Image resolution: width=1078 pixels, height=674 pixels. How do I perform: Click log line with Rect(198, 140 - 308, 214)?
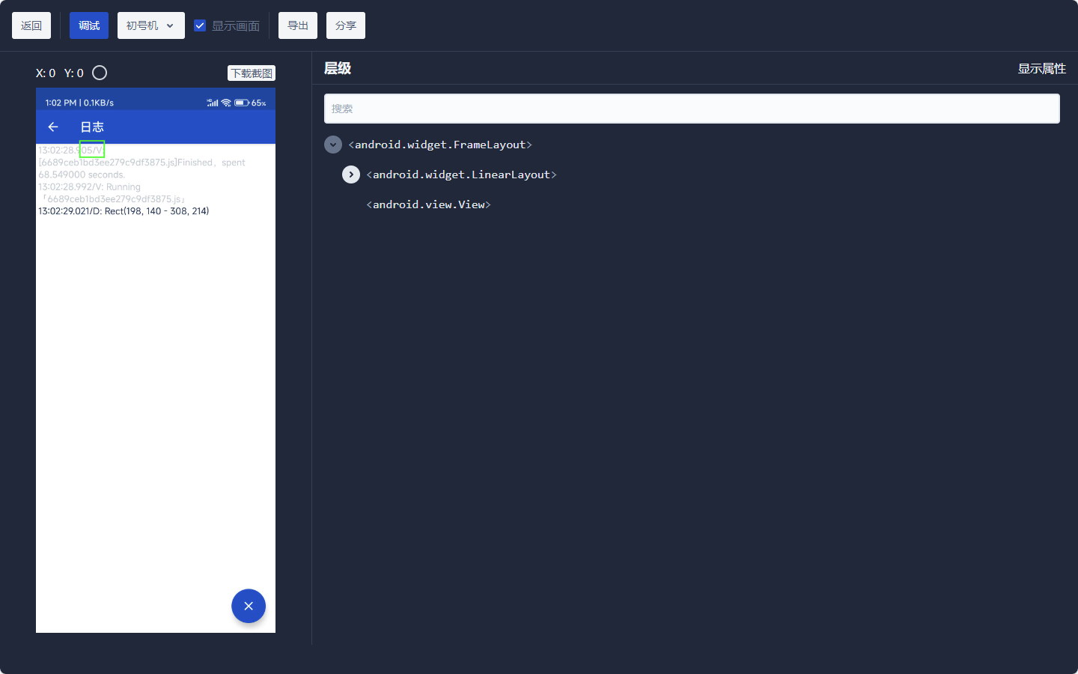tap(124, 211)
